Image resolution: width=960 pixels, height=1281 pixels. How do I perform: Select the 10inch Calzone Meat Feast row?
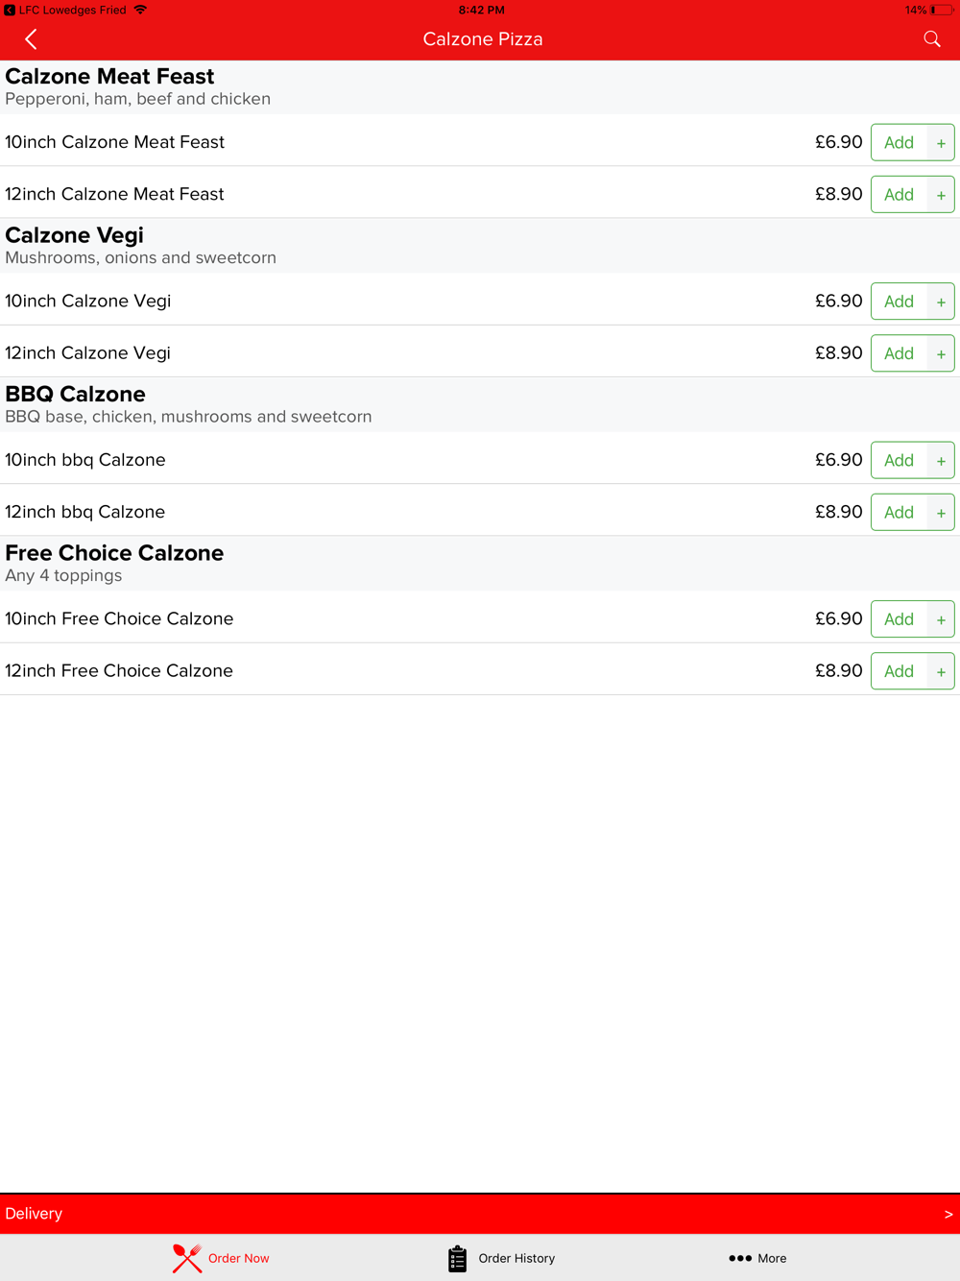pyautogui.click(x=480, y=141)
